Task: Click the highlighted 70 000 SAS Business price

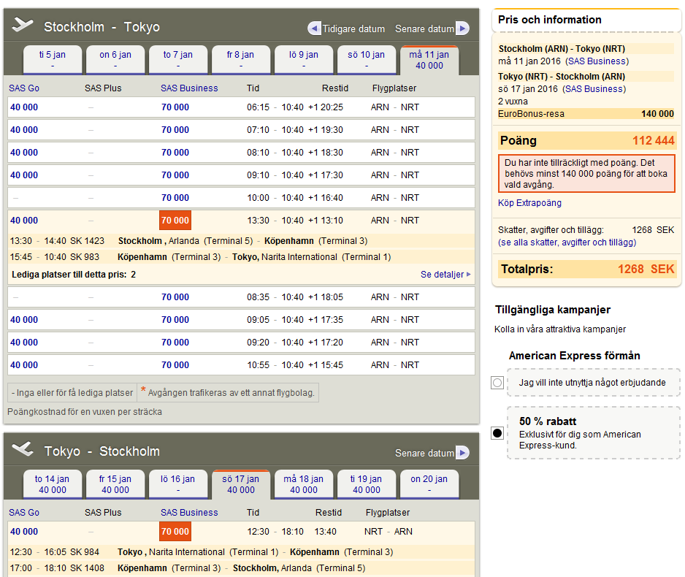Action: point(175,220)
